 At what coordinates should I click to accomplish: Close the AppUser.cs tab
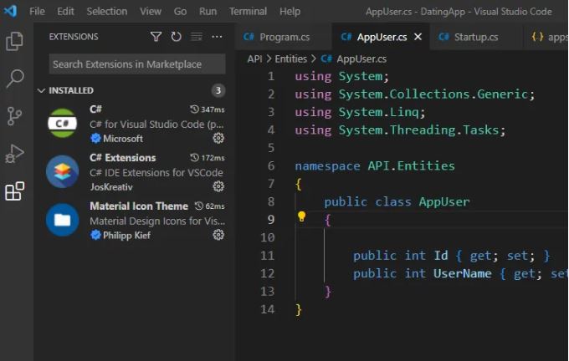click(418, 37)
